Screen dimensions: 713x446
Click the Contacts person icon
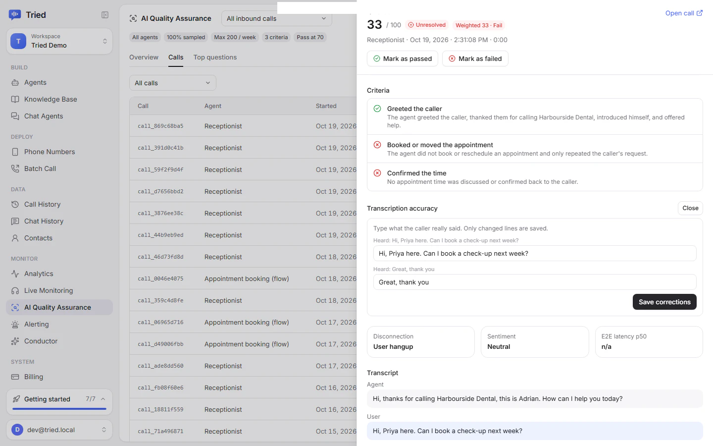15,238
